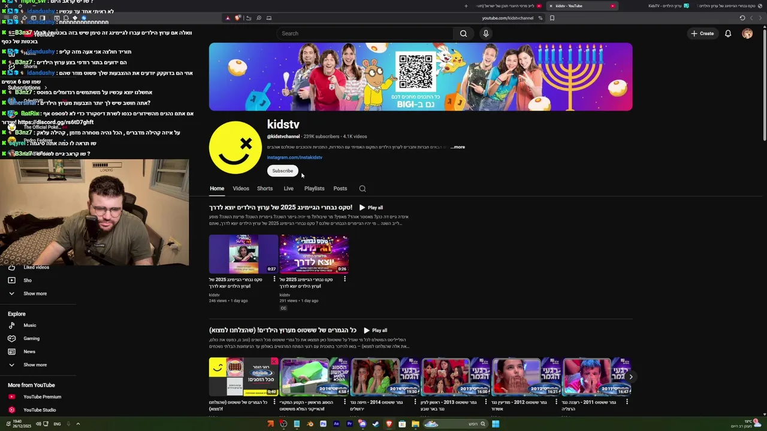Screen dimensions: 767x431
Task: Open the 0:27 gaming video thumbnail
Action: (243, 254)
